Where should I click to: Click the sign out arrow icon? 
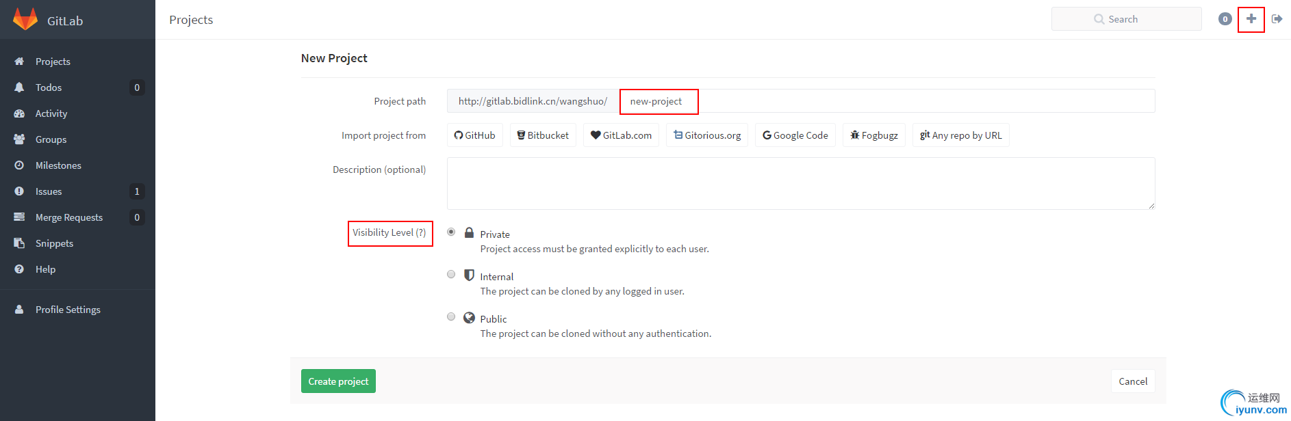1277,19
